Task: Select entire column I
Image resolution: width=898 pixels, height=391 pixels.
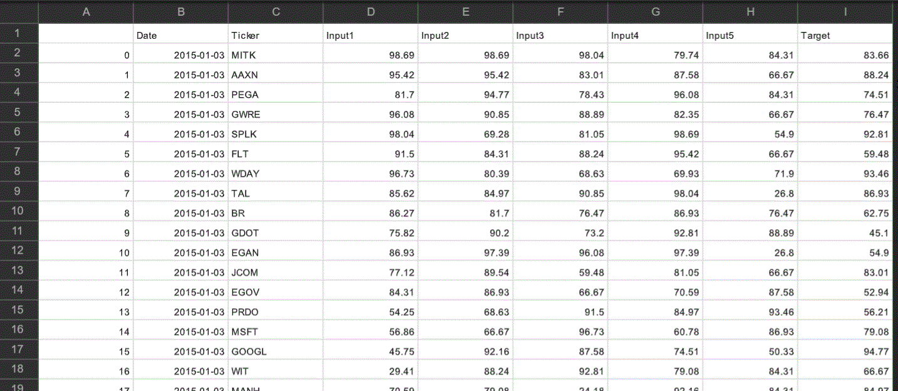Action: tap(845, 12)
